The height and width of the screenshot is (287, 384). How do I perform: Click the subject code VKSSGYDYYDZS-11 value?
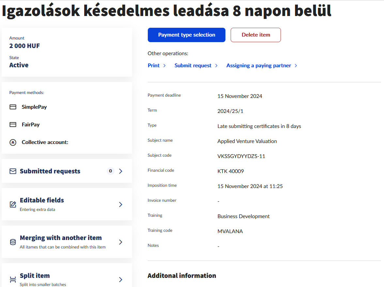241,156
